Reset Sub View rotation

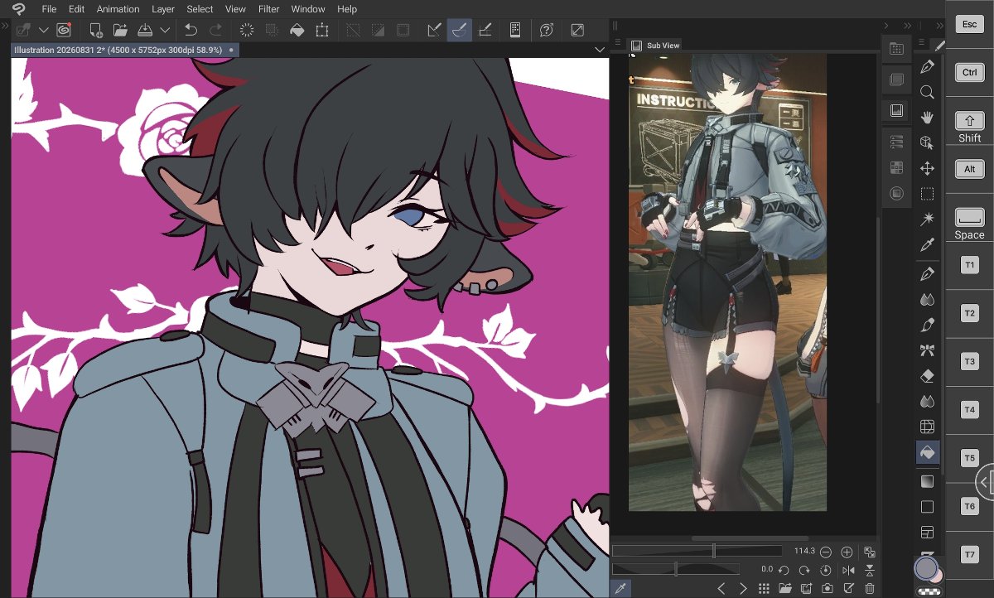(826, 570)
